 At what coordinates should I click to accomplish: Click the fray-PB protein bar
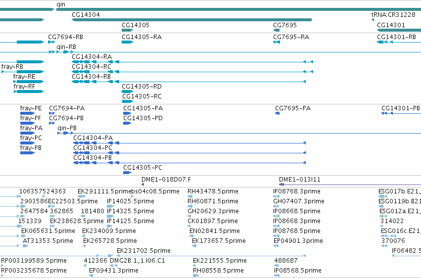pyautogui.click(x=27, y=153)
